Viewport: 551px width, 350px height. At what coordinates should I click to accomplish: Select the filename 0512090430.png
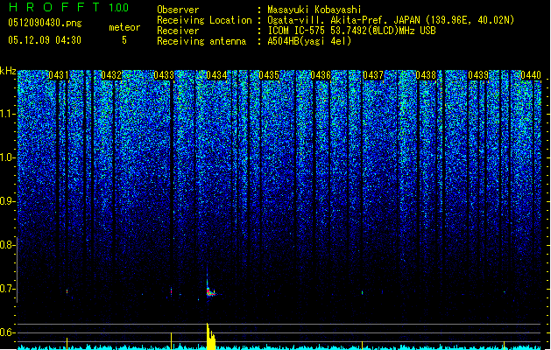(x=45, y=23)
